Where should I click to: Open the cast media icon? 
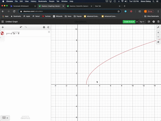(140, 11)
